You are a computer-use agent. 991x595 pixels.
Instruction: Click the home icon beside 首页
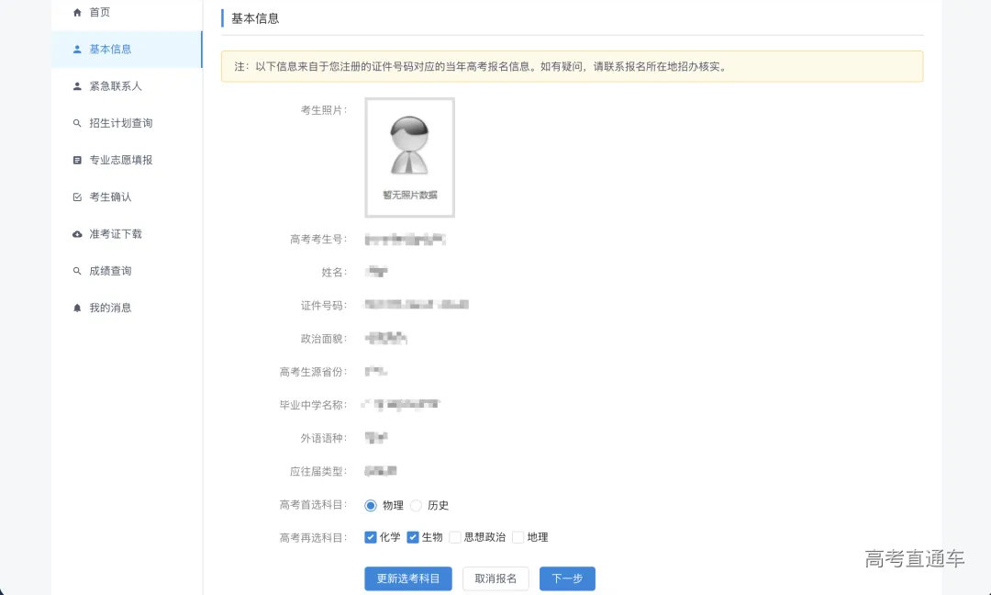(78, 12)
